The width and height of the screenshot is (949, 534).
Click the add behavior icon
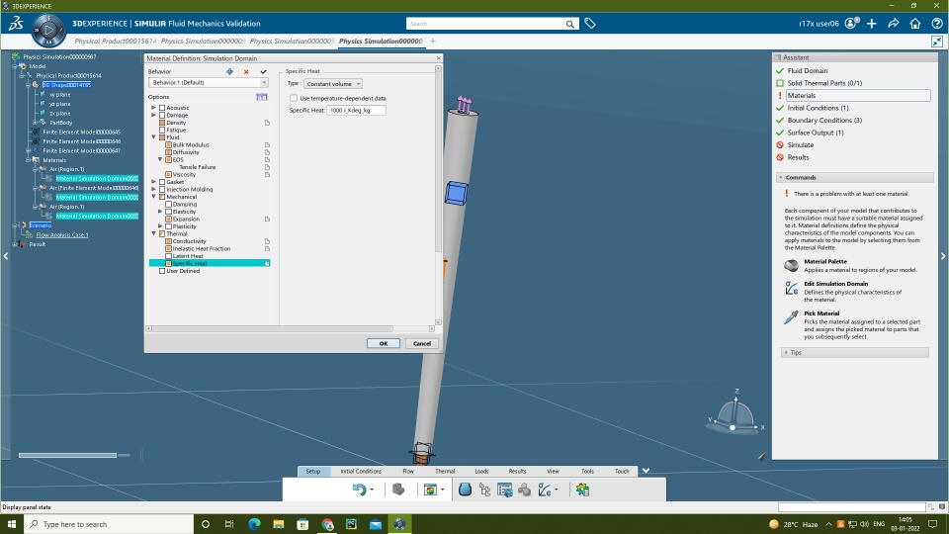click(230, 72)
